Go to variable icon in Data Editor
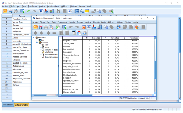This screenshot has height=113, width=183. point(46,11)
